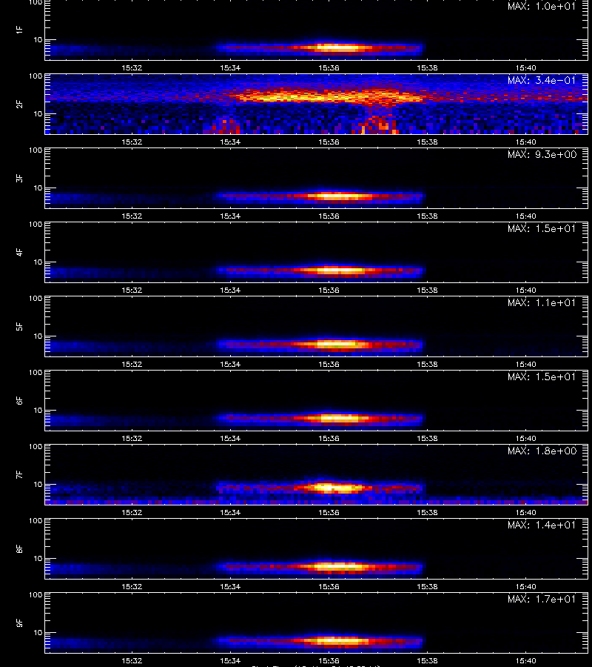Click the '10' y-axis label of 7F panel
The height and width of the screenshot is (667, 592).
click(38, 484)
